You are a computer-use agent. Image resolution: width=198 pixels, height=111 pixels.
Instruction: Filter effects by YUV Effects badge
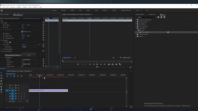pyautogui.click(x=164, y=17)
